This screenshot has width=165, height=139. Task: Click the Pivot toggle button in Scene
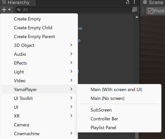(156, 11)
